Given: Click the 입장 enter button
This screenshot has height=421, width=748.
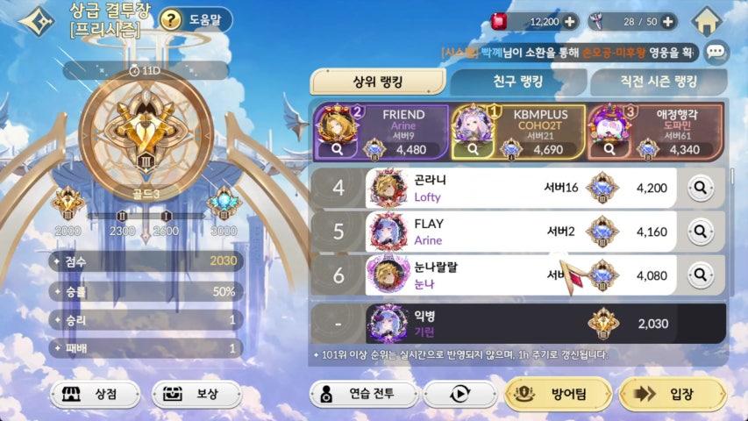Looking at the screenshot, I should point(673,395).
